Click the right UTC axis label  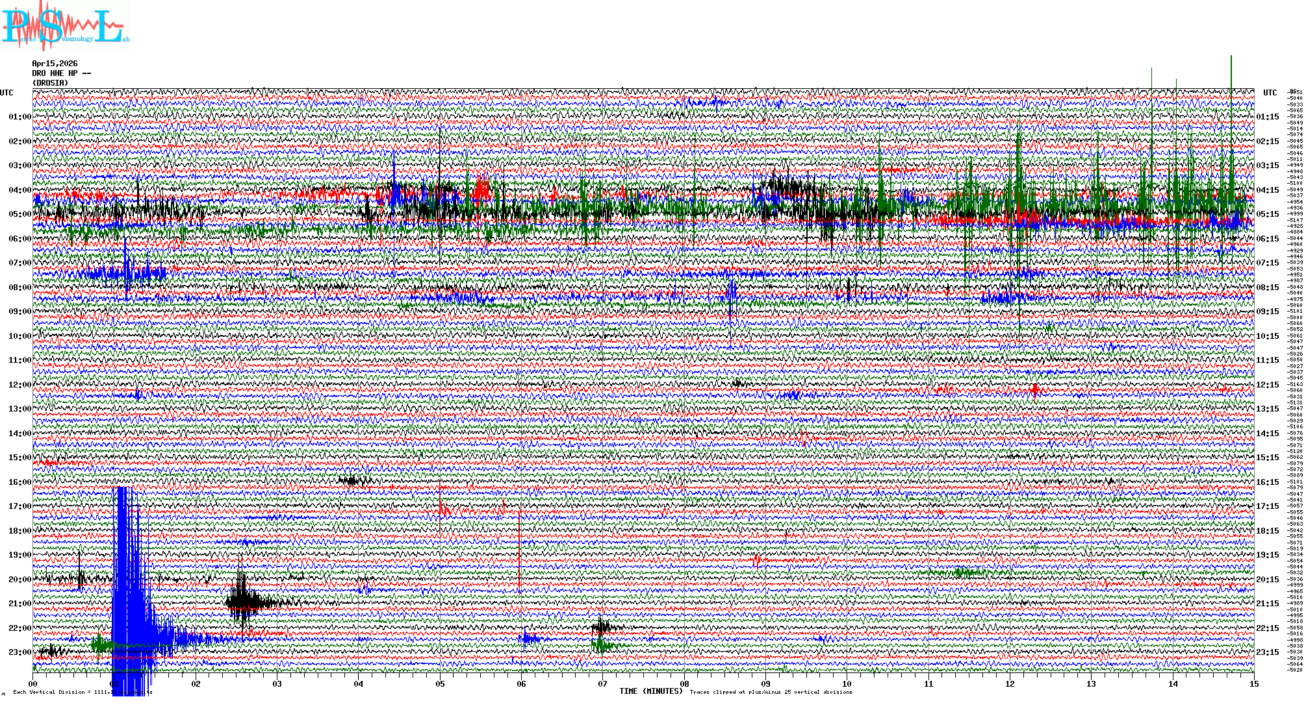pyautogui.click(x=1270, y=93)
